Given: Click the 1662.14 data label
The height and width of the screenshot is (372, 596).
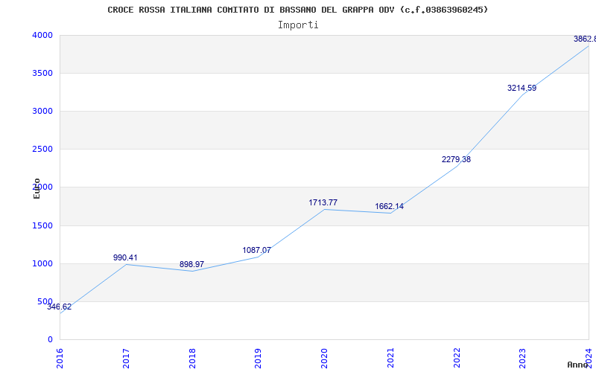Looking at the screenshot, I should click(389, 207).
